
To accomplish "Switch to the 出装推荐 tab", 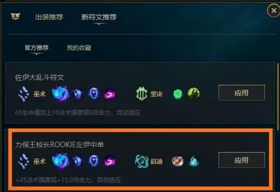I will (x=49, y=17).
